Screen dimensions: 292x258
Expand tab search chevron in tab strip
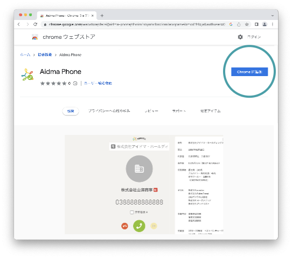(x=273, y=16)
